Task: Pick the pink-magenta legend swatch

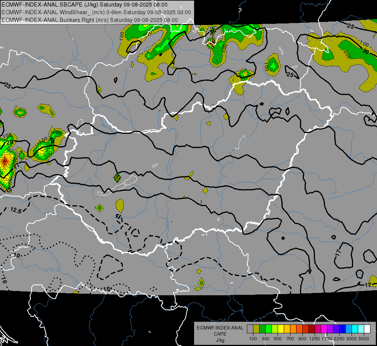Action: (318, 329)
